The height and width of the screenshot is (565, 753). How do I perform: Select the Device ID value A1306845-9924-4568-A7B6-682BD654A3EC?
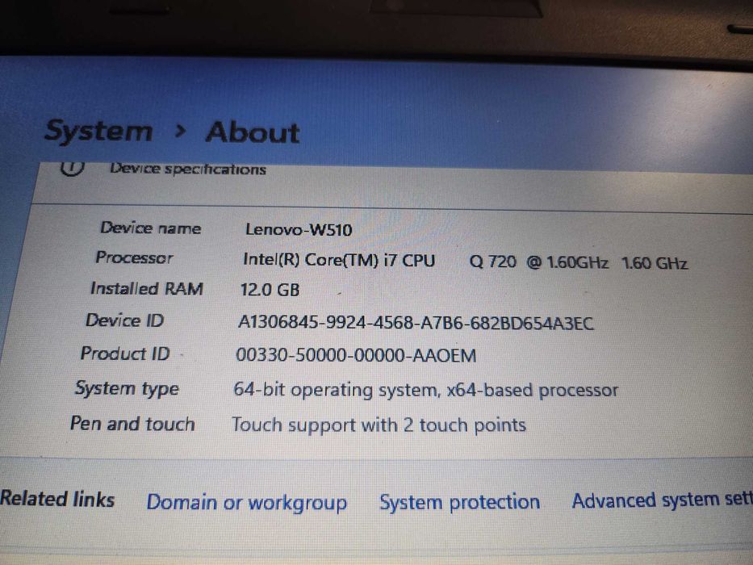[x=416, y=323]
